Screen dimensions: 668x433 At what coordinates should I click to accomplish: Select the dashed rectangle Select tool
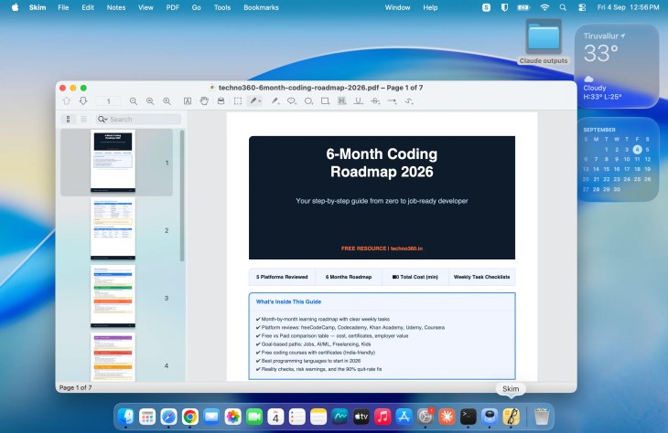click(x=238, y=101)
